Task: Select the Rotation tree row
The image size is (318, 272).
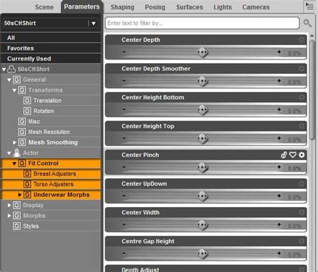Action: coord(51,111)
